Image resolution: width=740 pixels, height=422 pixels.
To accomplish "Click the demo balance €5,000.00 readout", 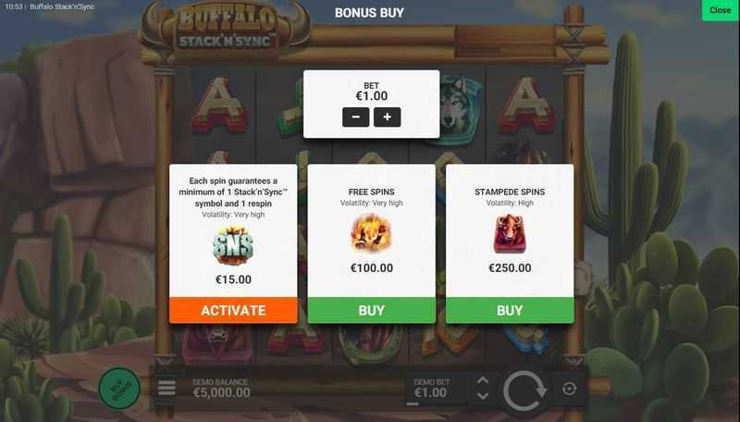I will (x=222, y=392).
